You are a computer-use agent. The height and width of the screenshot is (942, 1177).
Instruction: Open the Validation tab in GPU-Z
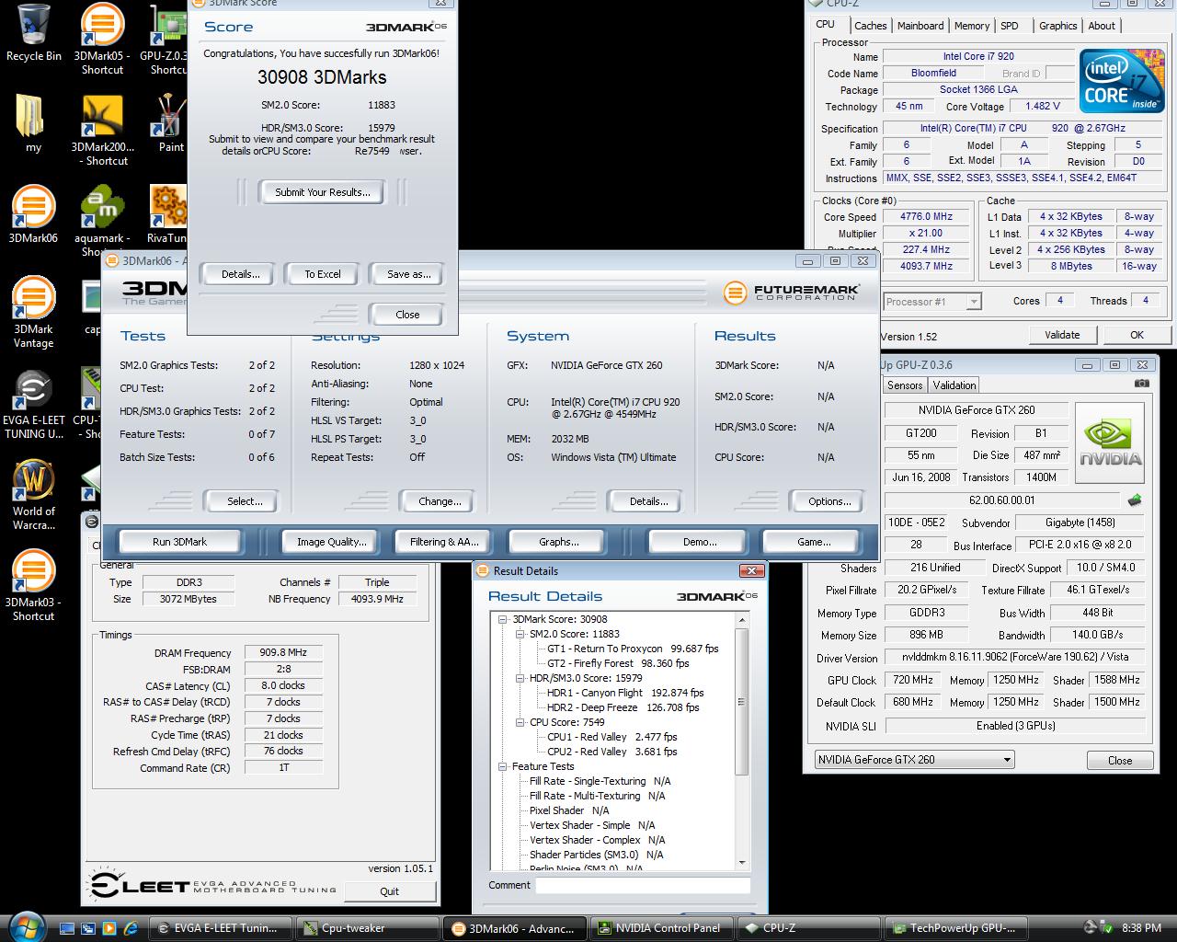(x=954, y=385)
